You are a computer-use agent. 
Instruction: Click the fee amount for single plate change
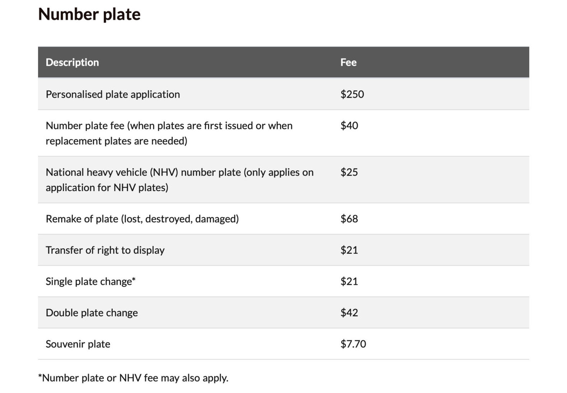pos(349,281)
